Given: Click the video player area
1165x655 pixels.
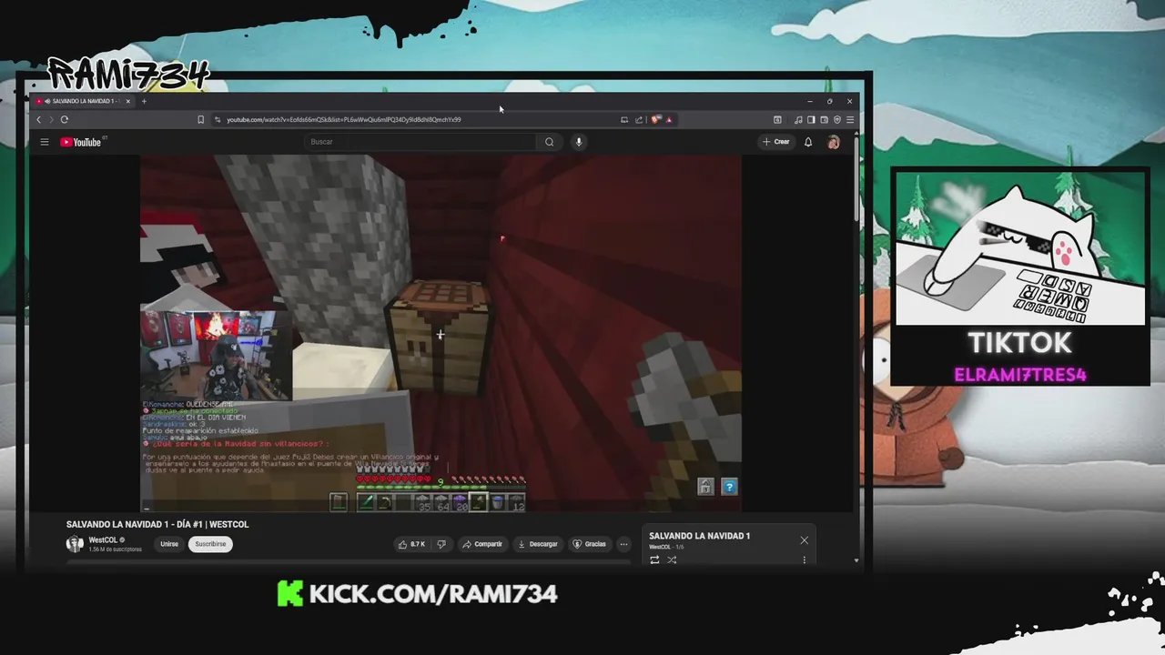Looking at the screenshot, I should click(x=441, y=333).
